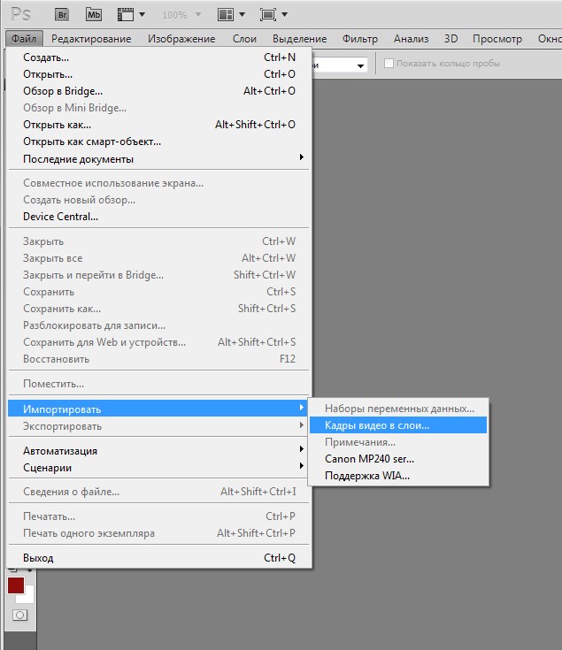Screen dimensions: 562x650
Task: Open the Screen Mode icon
Action: pos(268,15)
